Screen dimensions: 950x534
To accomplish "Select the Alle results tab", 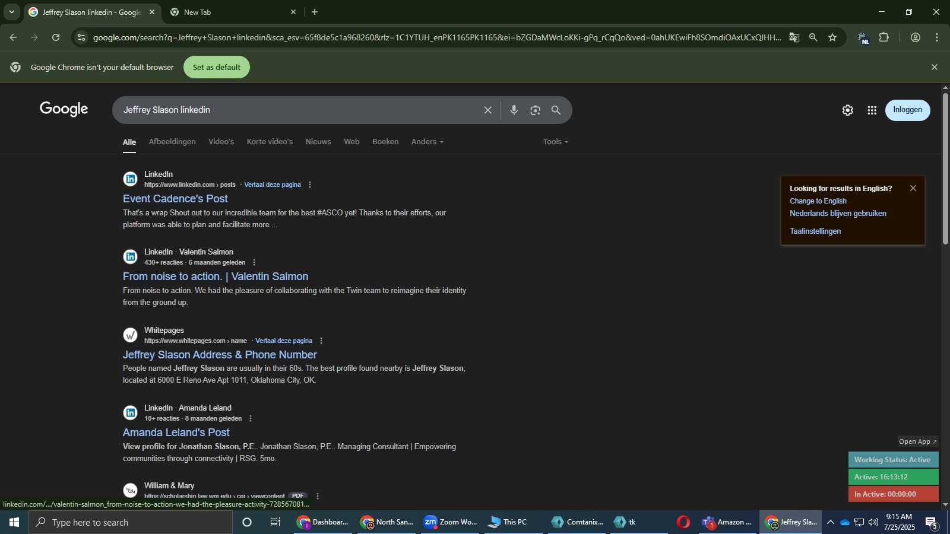I will tap(129, 142).
